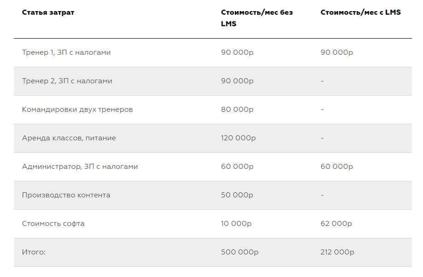Click the "Аренда классов, питание" row label
This screenshot has width=423, height=277.
[69, 138]
